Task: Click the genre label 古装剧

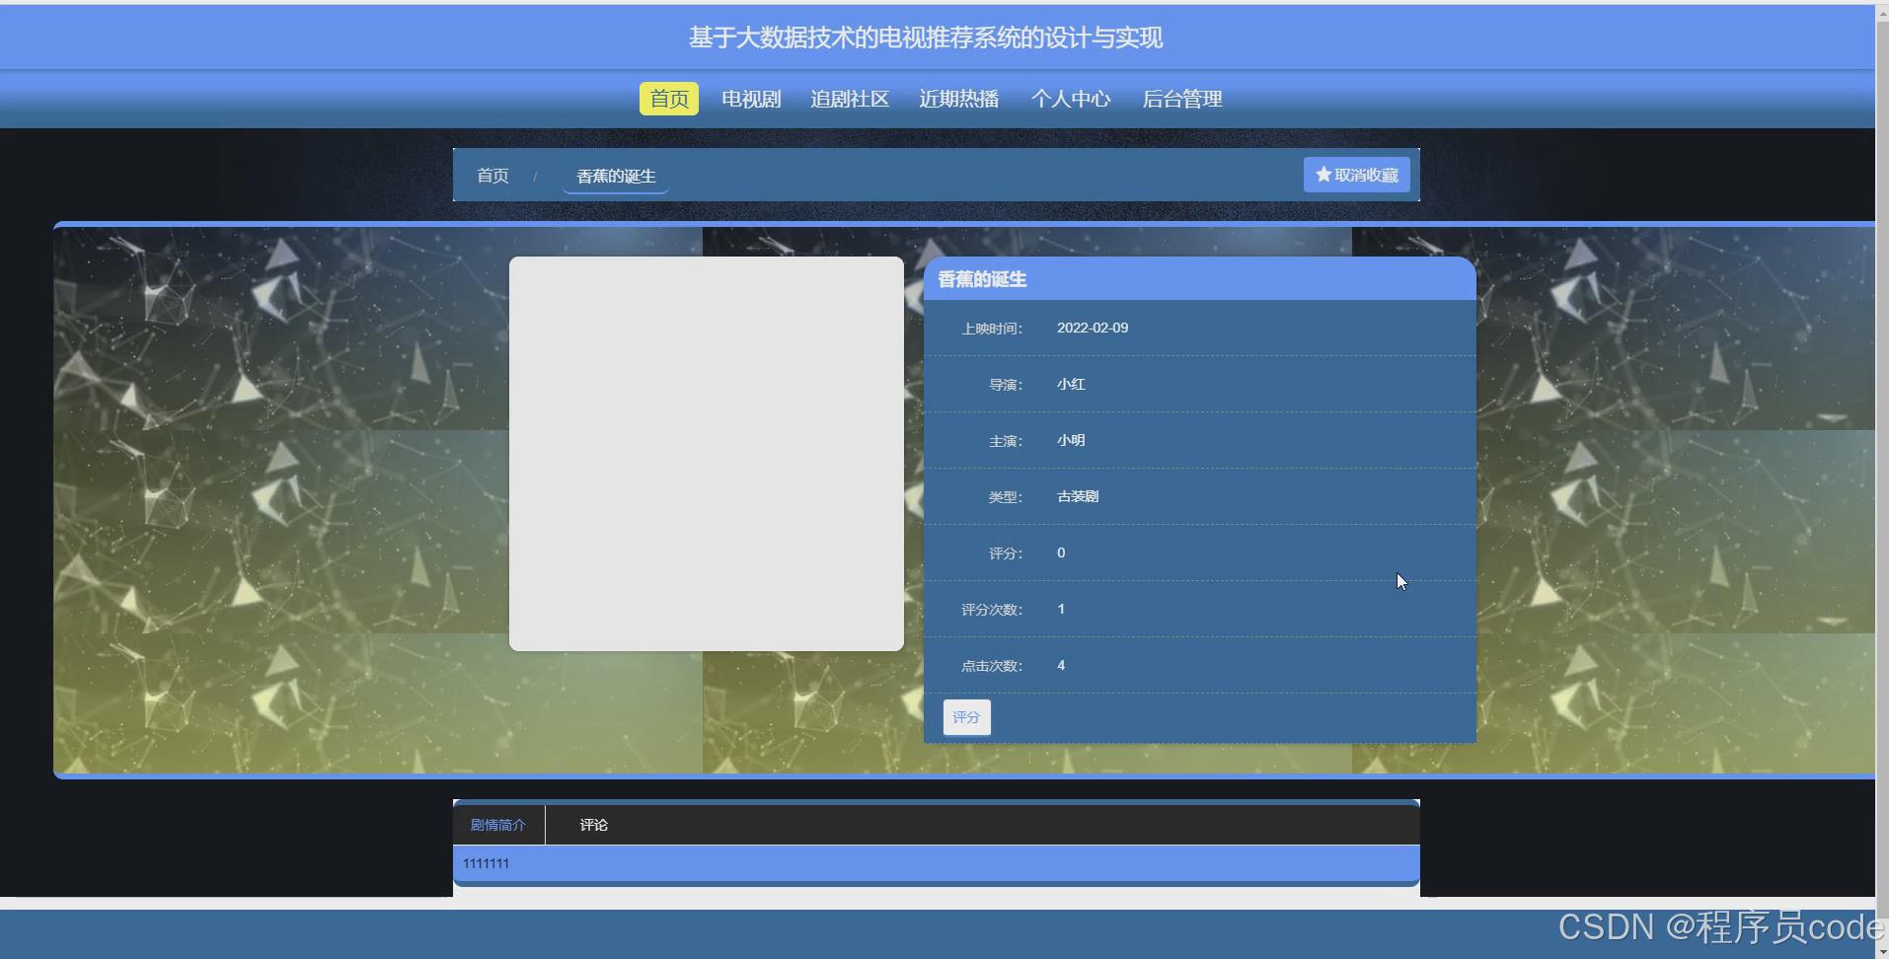Action: (x=1076, y=496)
